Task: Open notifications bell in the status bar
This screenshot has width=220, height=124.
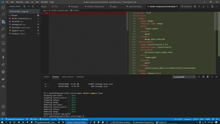Action: point(217,119)
